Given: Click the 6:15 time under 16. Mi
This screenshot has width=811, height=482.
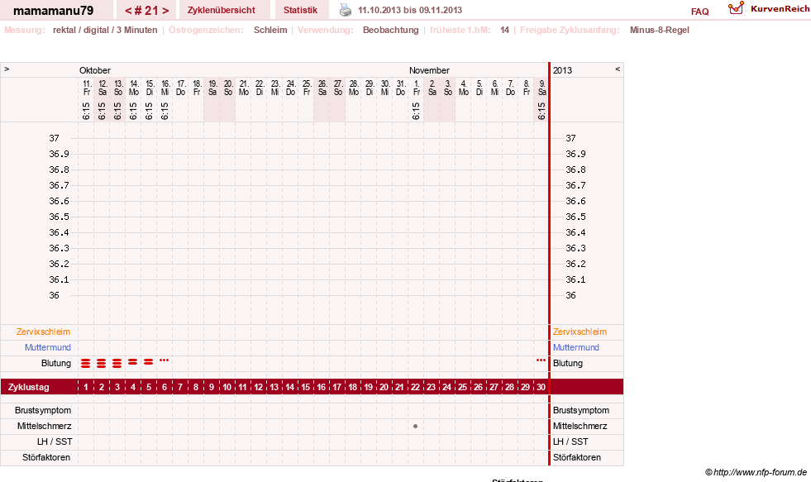Looking at the screenshot, I should pos(165,111).
